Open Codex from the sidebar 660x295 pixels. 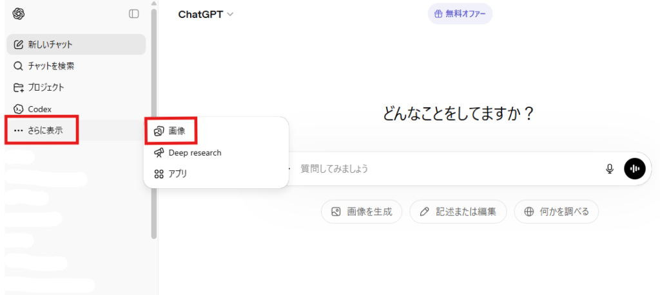pyautogui.click(x=39, y=109)
